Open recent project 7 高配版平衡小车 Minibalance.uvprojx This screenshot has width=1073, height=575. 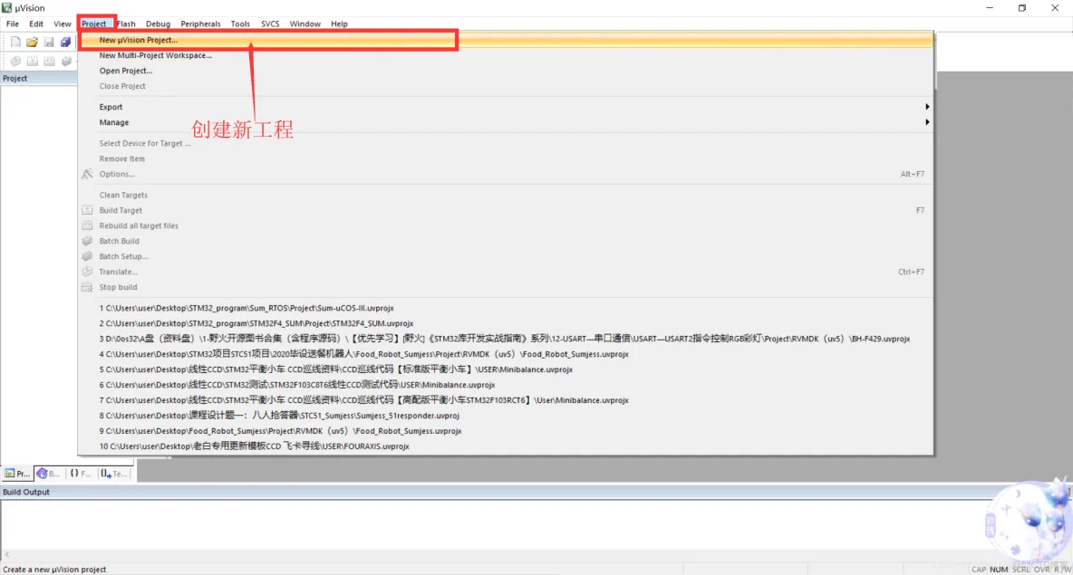[506, 400]
